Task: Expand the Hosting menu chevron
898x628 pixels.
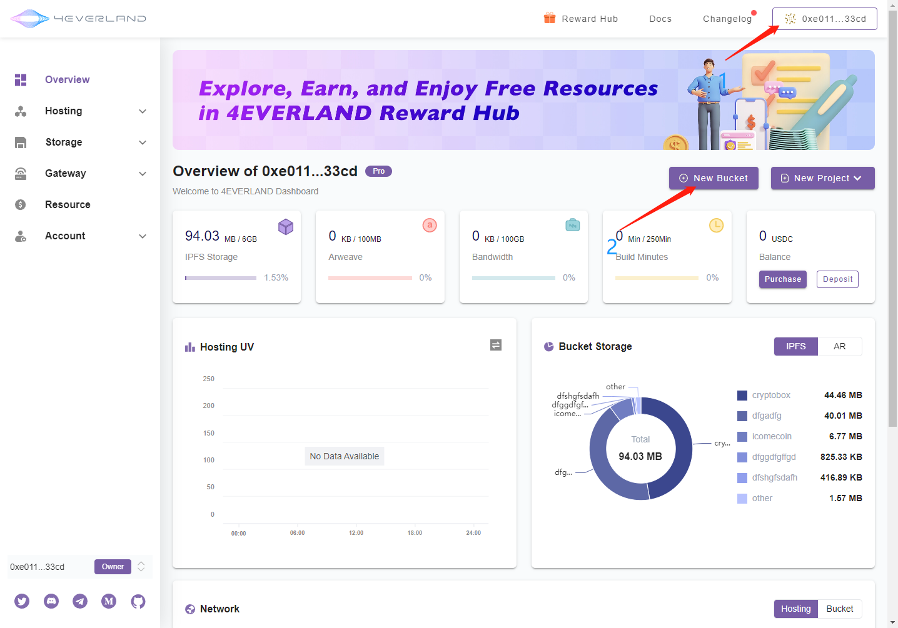Action: pos(143,111)
